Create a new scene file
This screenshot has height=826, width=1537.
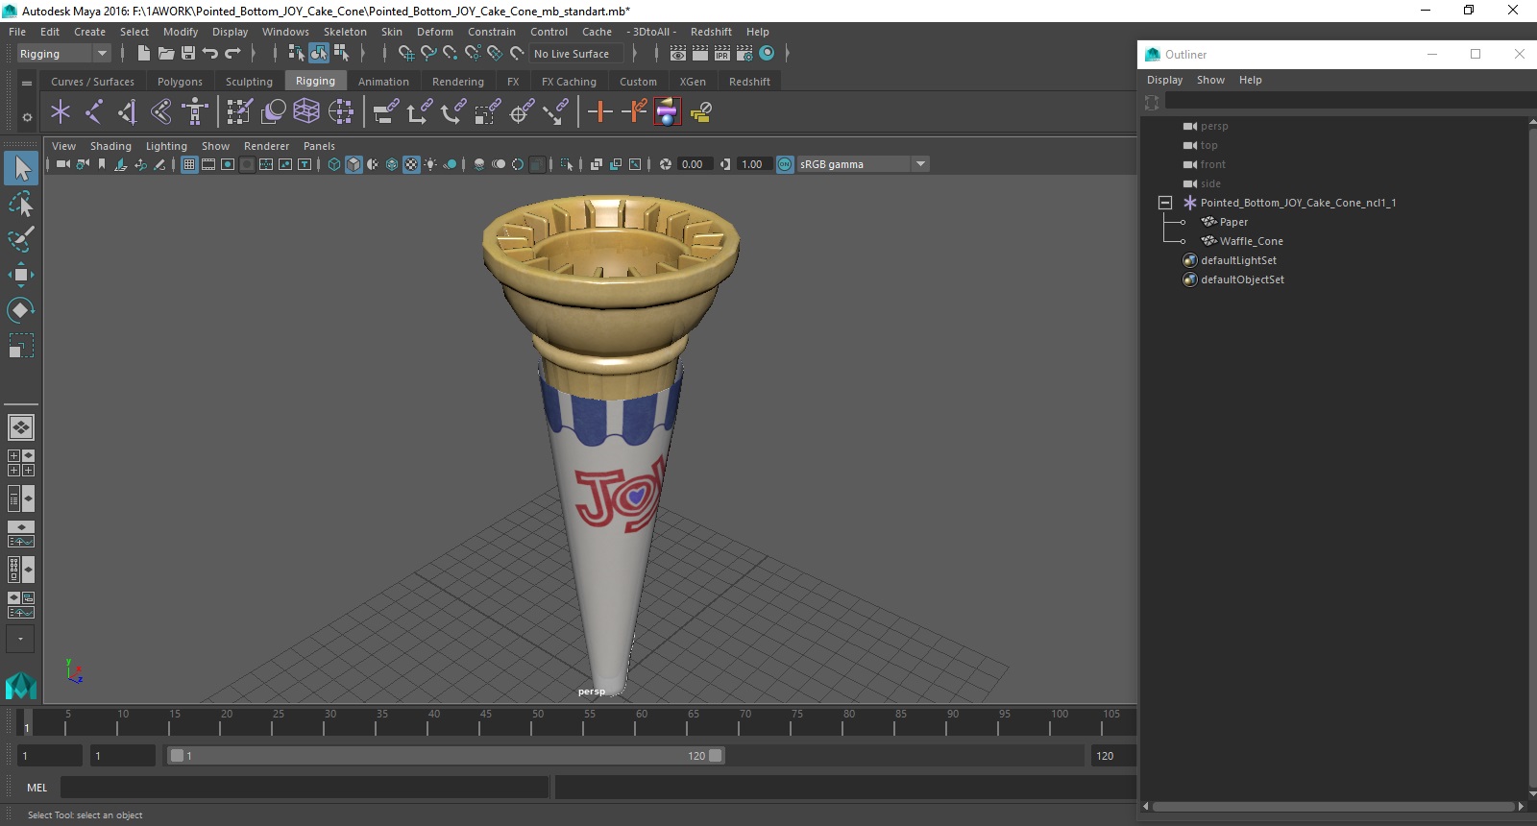(143, 54)
